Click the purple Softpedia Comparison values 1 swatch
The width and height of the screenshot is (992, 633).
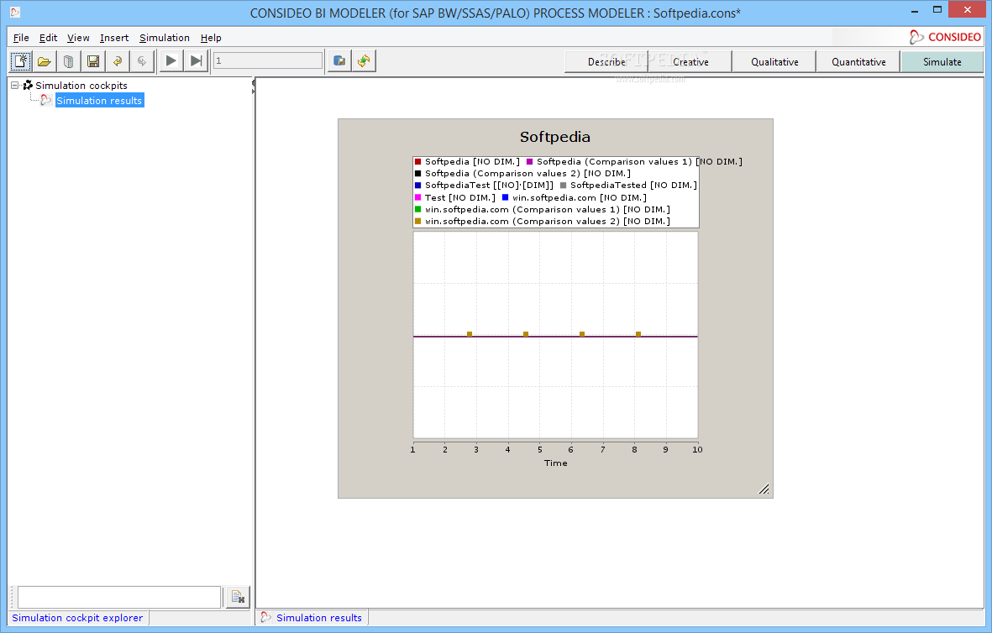click(x=529, y=162)
